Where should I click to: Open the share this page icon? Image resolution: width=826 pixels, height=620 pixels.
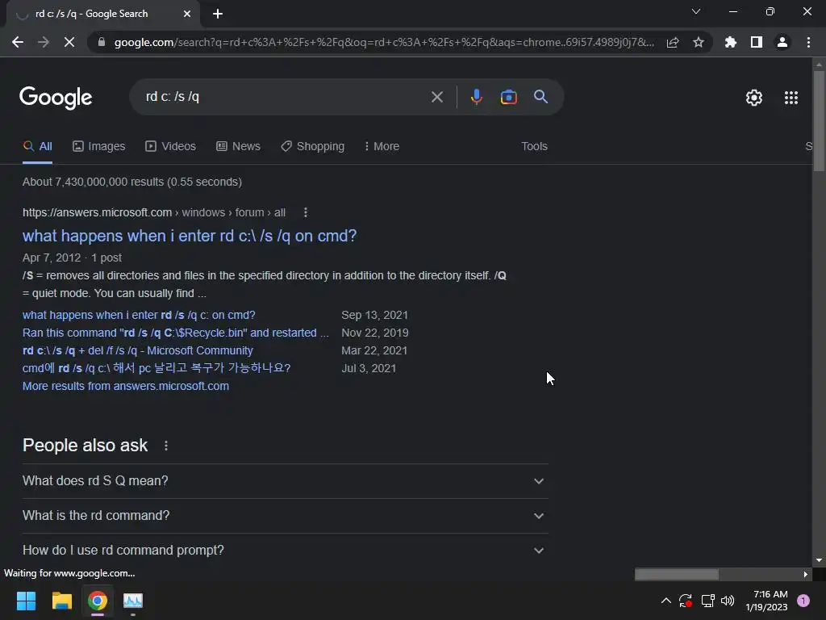pyautogui.click(x=673, y=42)
